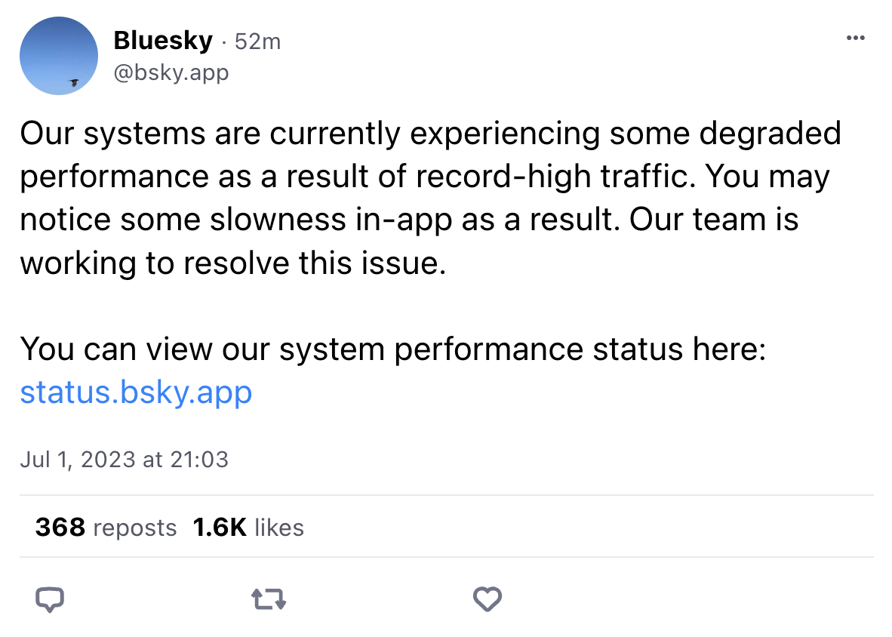Screen dimensions: 892x637
Task: Open the post's three-dot options menu
Action: [854, 38]
